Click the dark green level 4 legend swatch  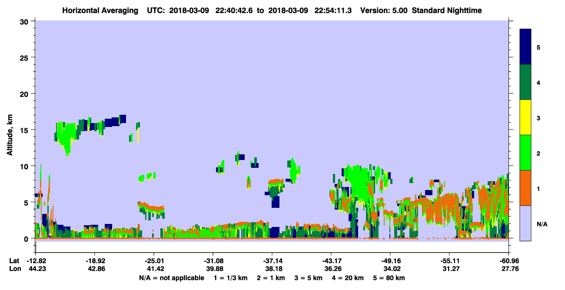click(x=525, y=82)
